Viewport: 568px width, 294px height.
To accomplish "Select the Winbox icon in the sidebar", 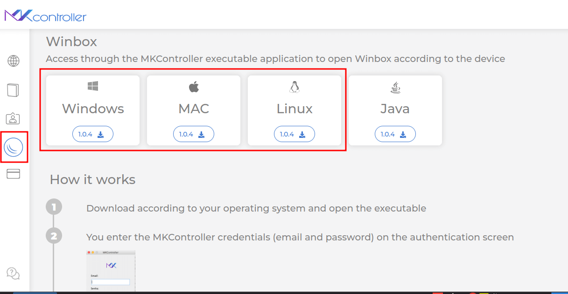I will [x=14, y=147].
